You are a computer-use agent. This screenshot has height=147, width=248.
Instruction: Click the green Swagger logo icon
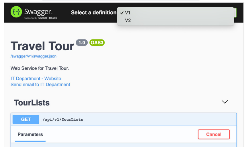pos(16,12)
